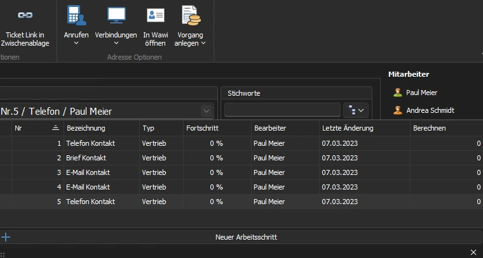Click the blue plus icon

tap(6, 237)
